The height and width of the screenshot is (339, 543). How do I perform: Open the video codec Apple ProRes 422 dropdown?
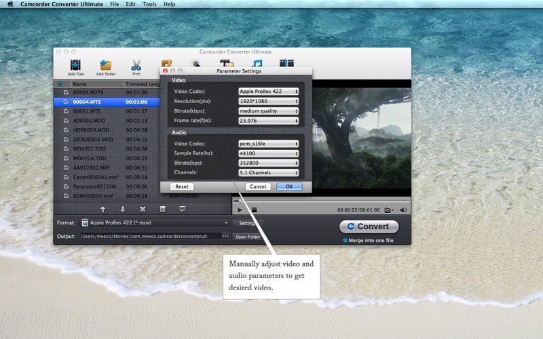(268, 92)
